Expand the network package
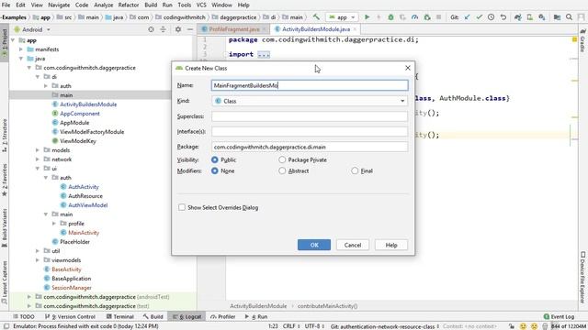Image resolution: width=588 pixels, height=330 pixels. 38,159
